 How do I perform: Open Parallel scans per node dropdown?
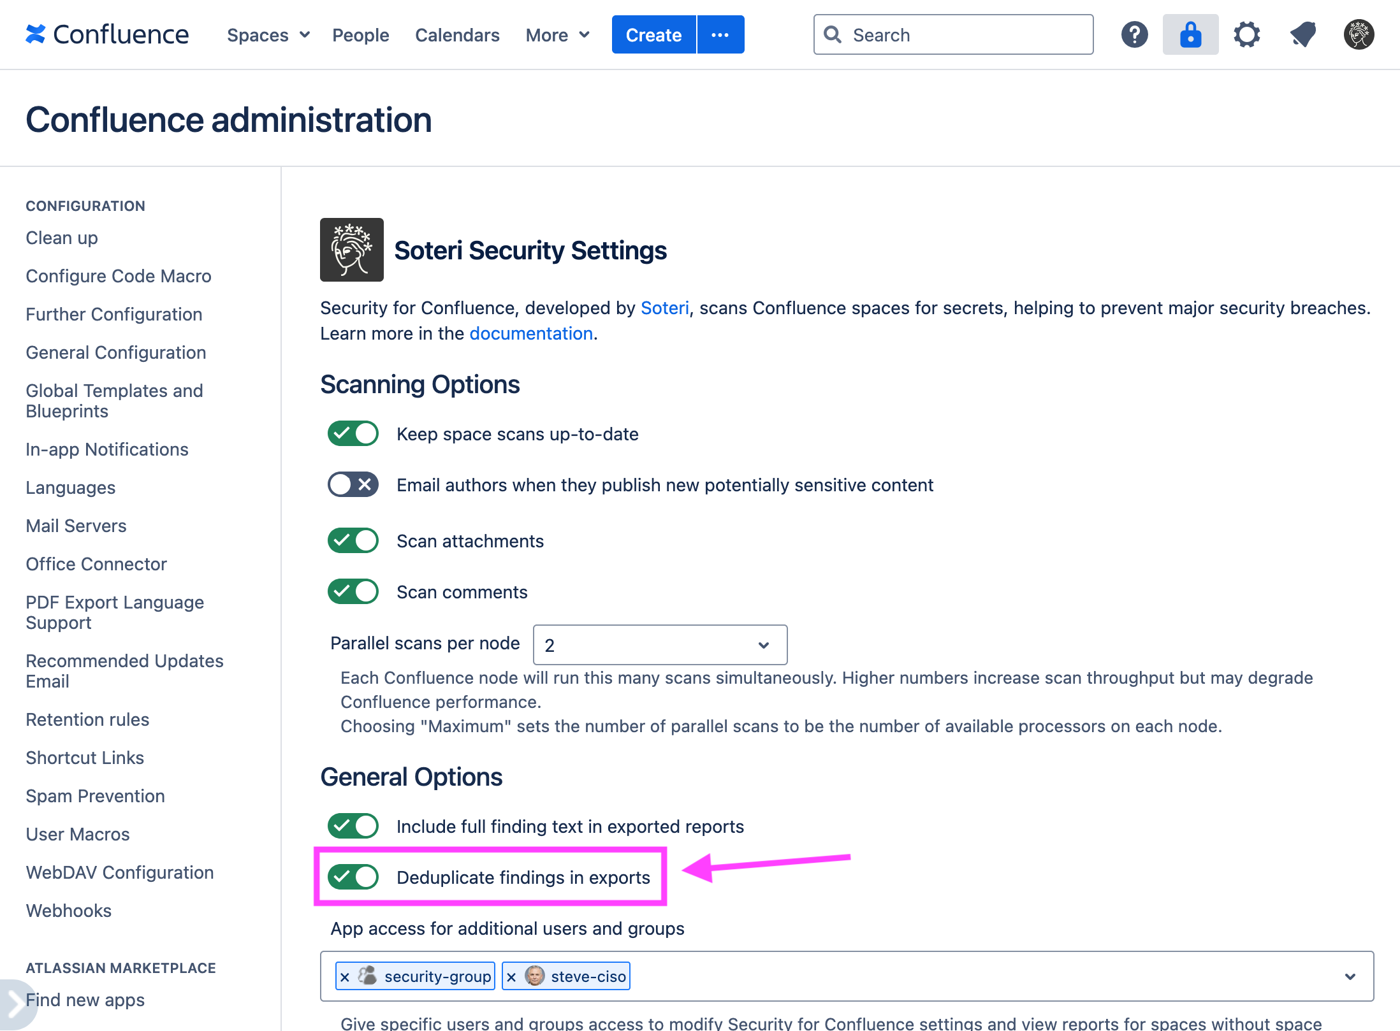(659, 645)
